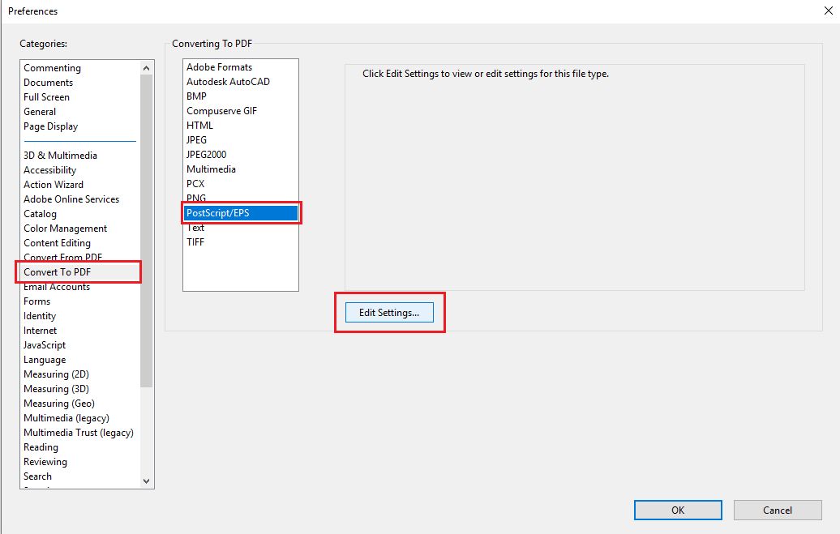Click the categories scrollbar thumb
The width and height of the screenshot is (840, 534).
[146, 231]
